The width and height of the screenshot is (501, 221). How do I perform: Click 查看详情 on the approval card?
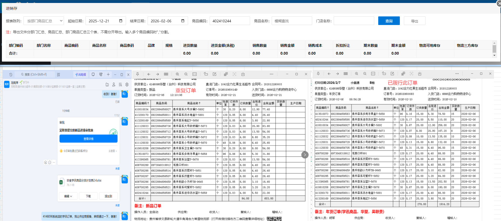(88, 139)
